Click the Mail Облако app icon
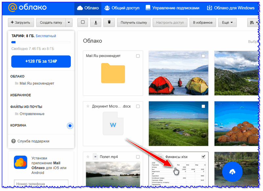 (x=20, y=162)
